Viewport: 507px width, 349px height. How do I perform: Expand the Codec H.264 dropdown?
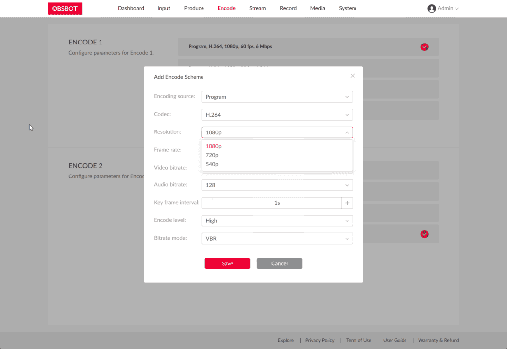click(277, 115)
